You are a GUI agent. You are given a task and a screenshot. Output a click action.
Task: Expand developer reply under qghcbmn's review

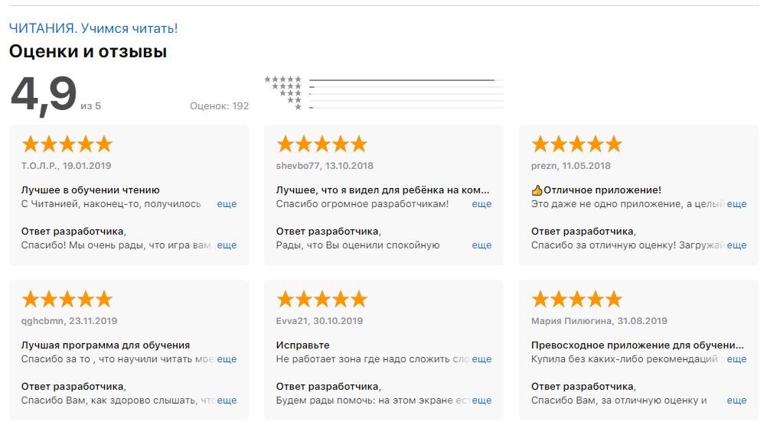click(227, 400)
